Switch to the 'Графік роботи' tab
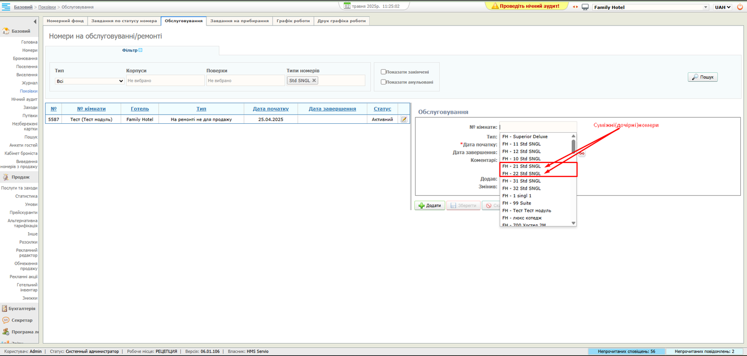Screen dimensions: 747x356 tap(293, 21)
